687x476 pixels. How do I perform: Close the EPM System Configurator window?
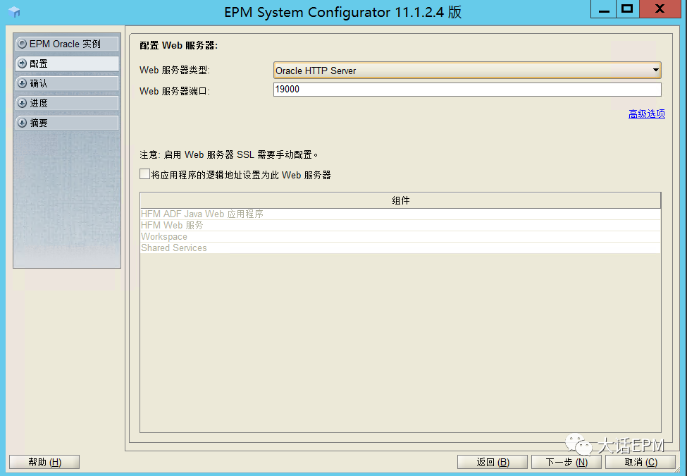point(660,8)
